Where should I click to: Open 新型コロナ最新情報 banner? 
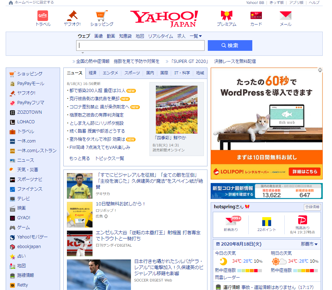(x=267, y=191)
